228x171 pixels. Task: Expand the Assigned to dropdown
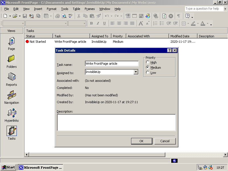tap(136, 72)
